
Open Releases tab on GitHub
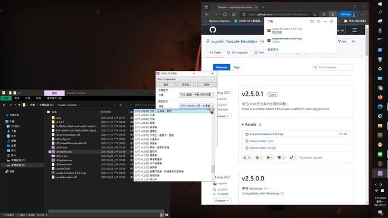pyautogui.click(x=221, y=67)
